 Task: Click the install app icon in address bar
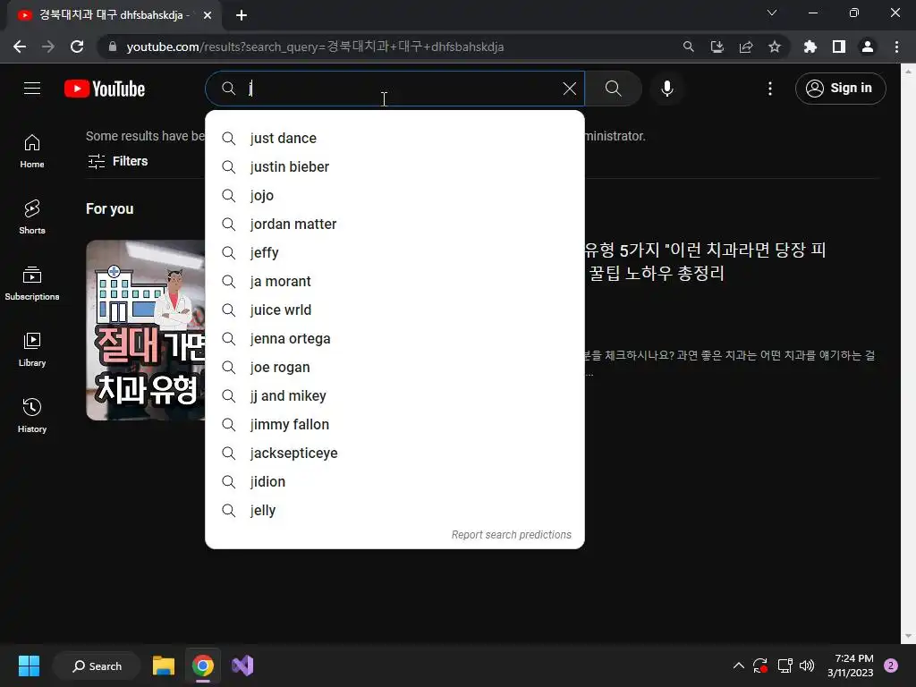pyautogui.click(x=717, y=47)
